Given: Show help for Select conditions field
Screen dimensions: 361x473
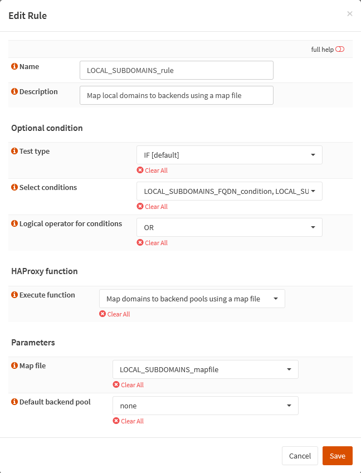Looking at the screenshot, I should click(14, 188).
